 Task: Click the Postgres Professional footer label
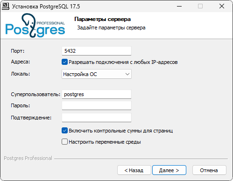click(x=28, y=158)
